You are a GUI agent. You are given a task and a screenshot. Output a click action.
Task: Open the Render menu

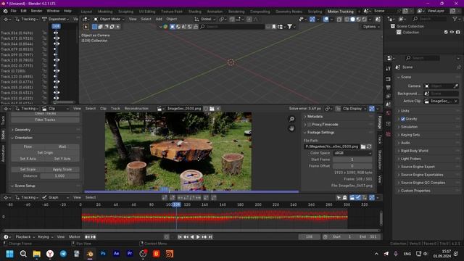[36, 11]
